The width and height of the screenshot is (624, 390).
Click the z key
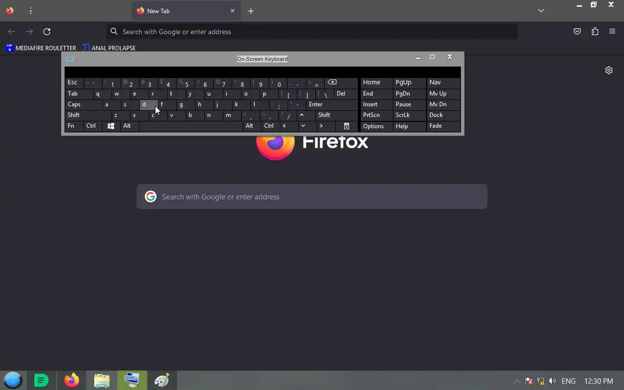coord(120,115)
